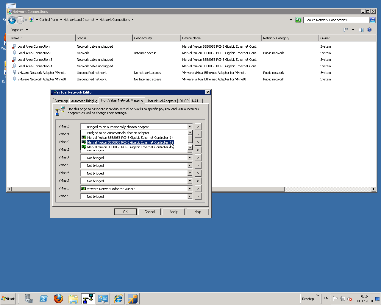Click the network tray icon
Screen dimensions: 381x305
[x=343, y=299]
